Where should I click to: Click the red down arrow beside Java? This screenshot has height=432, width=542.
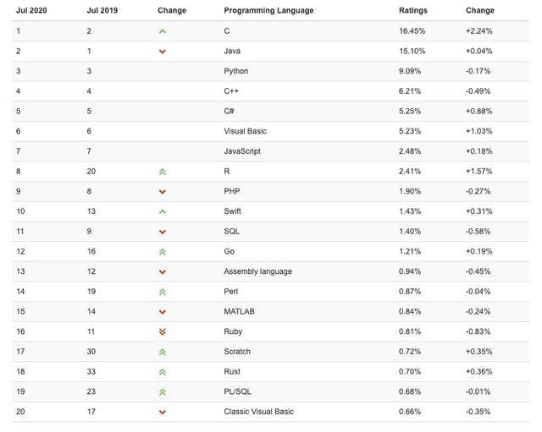[163, 52]
